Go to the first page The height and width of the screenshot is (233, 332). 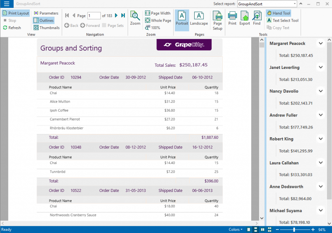point(67,16)
